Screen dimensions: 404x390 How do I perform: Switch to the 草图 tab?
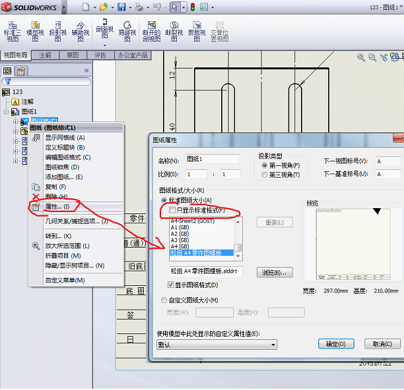[73, 55]
